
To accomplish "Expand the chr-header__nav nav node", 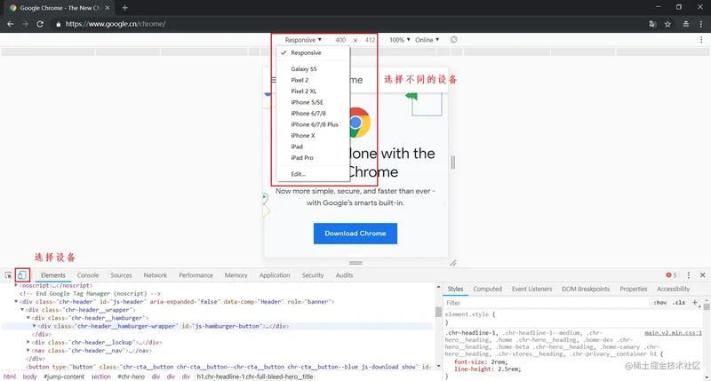I will (x=28, y=350).
